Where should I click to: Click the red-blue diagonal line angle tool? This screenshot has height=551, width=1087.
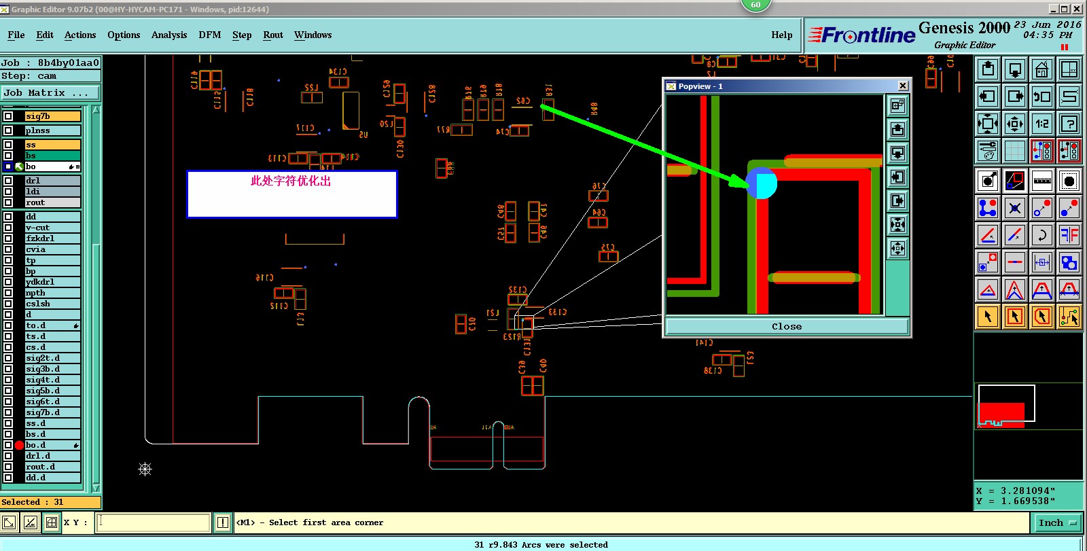pyautogui.click(x=988, y=236)
